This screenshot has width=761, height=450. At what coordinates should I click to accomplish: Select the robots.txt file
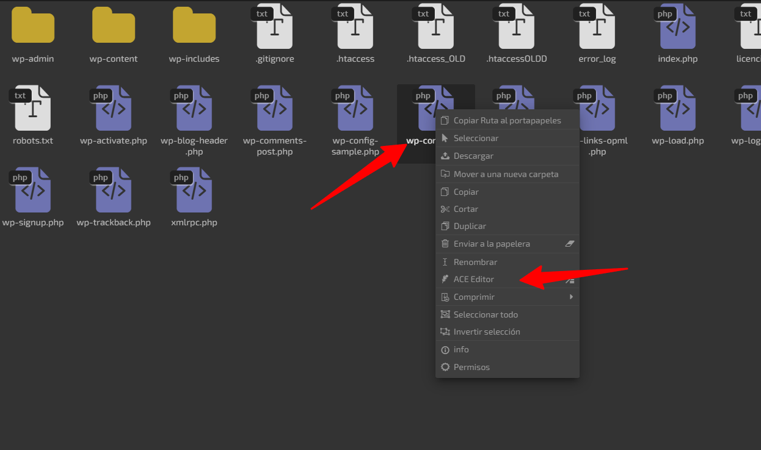coord(33,115)
